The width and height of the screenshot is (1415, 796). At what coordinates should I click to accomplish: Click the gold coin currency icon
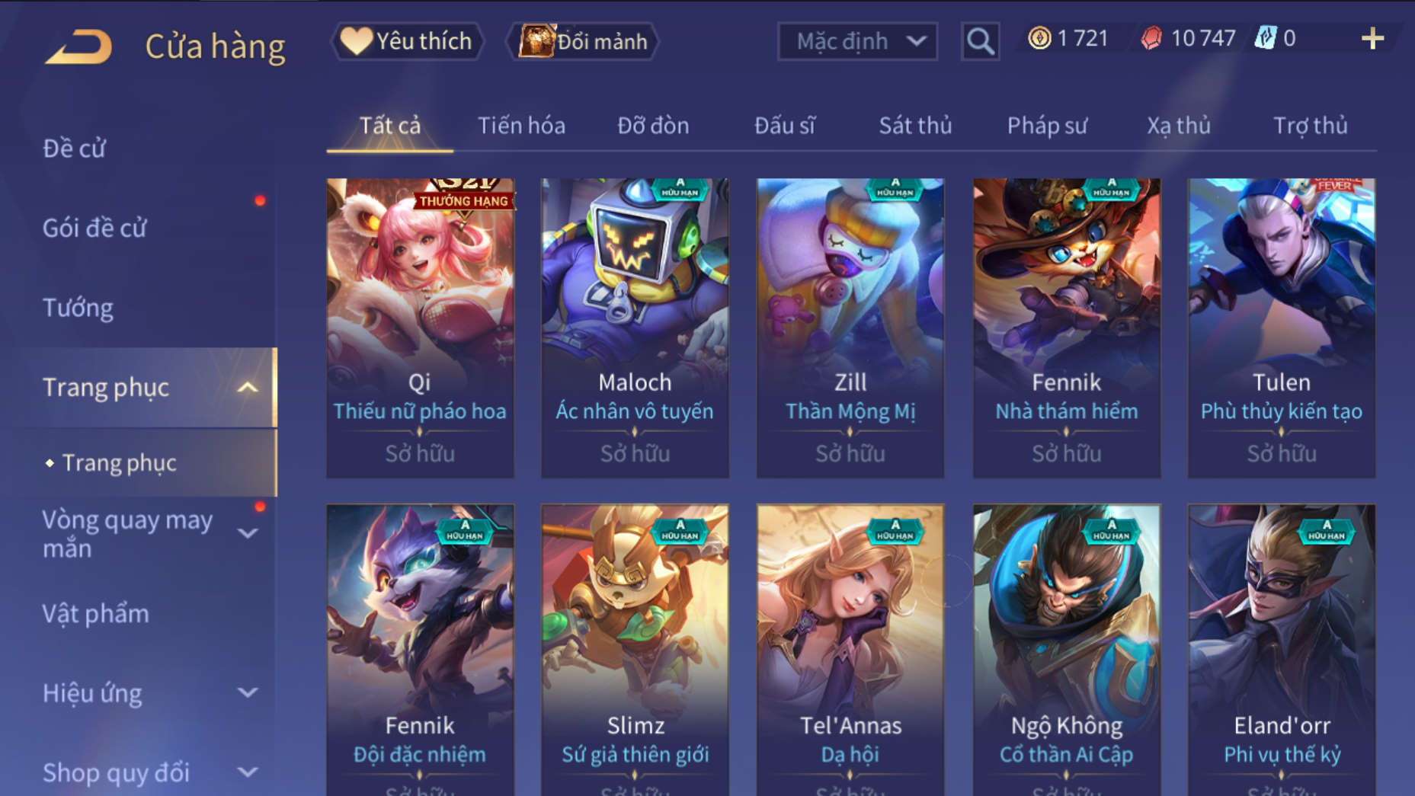pyautogui.click(x=1039, y=38)
